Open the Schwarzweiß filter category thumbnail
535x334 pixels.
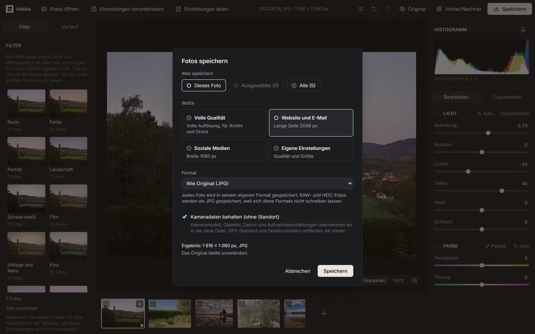coord(26,198)
